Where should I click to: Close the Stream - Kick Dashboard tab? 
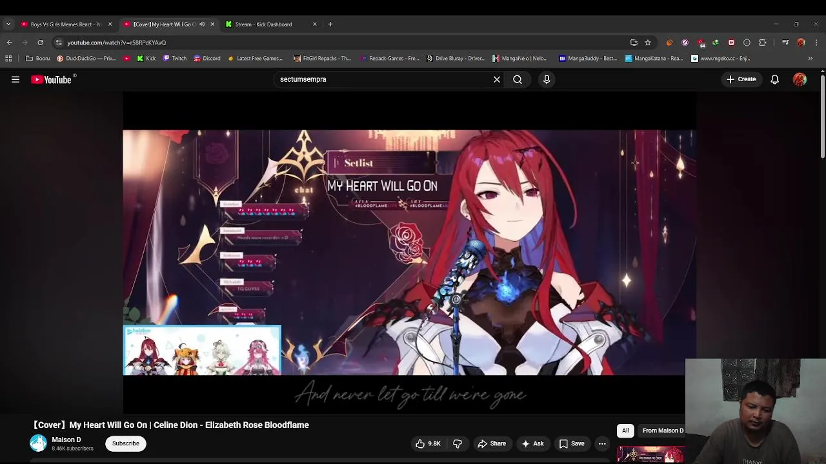coord(315,24)
